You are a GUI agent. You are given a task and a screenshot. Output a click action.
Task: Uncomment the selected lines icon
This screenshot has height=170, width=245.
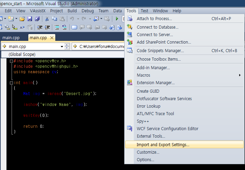[x=64, y=28]
